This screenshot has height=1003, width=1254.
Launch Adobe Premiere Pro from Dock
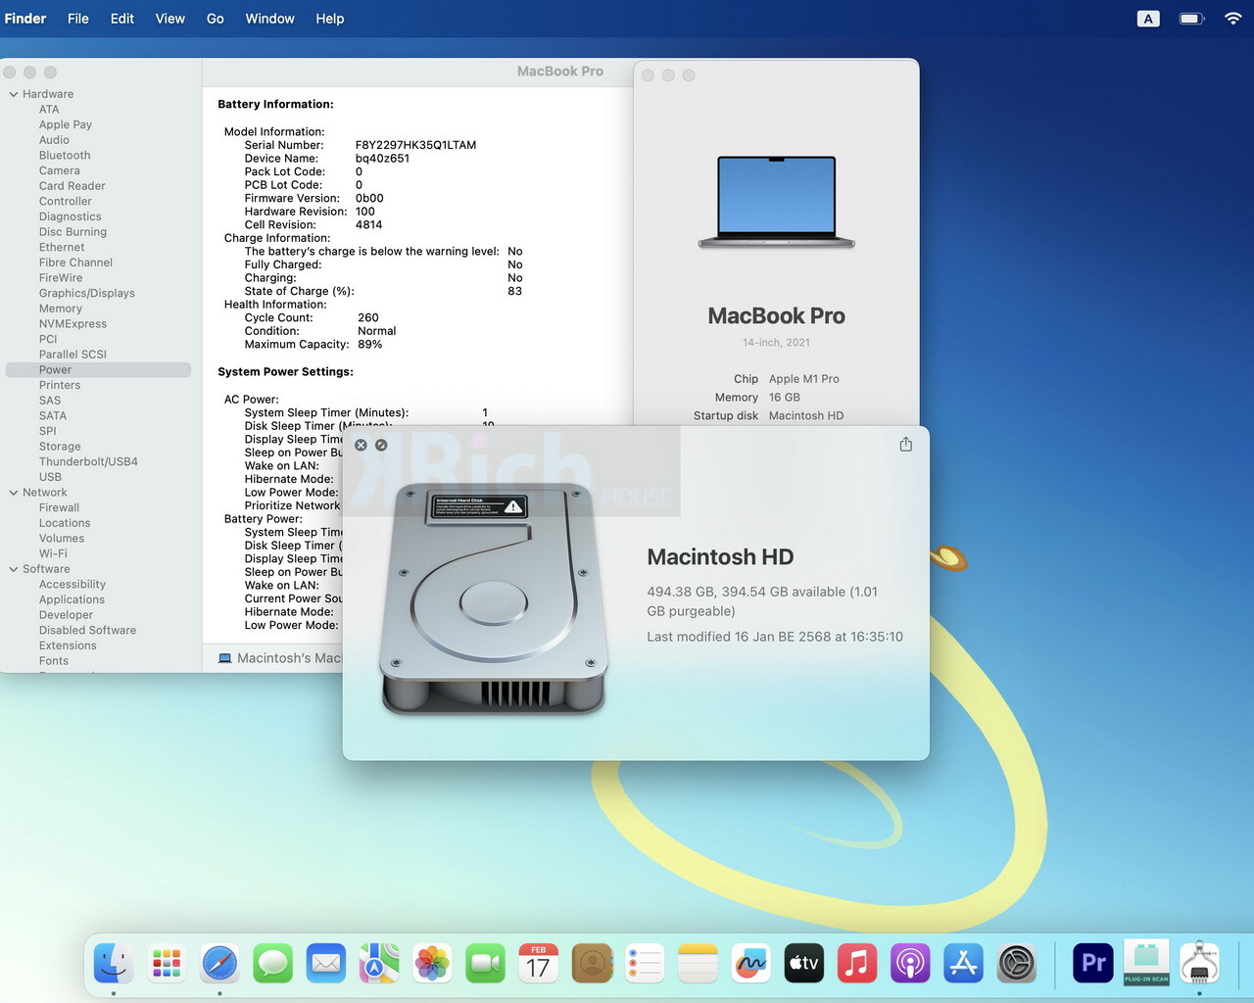1093,964
